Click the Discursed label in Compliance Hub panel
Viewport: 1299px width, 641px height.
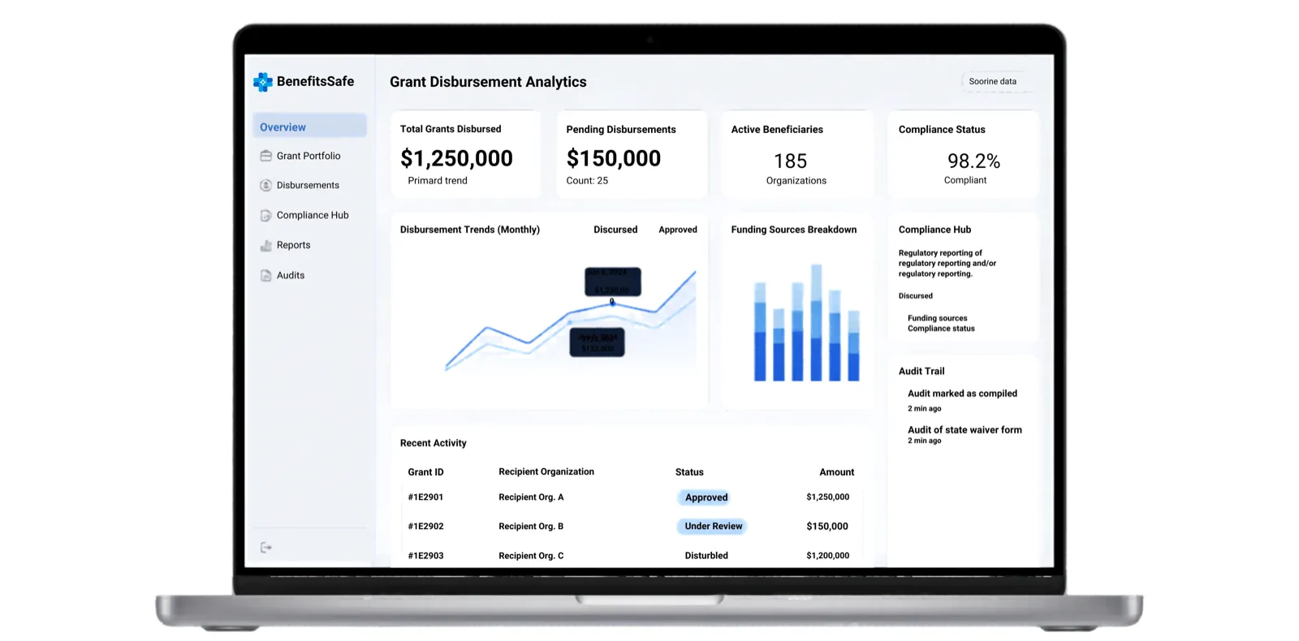[916, 296]
